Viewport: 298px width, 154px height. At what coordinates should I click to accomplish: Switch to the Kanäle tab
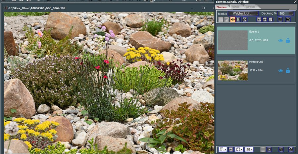(x=236, y=7)
